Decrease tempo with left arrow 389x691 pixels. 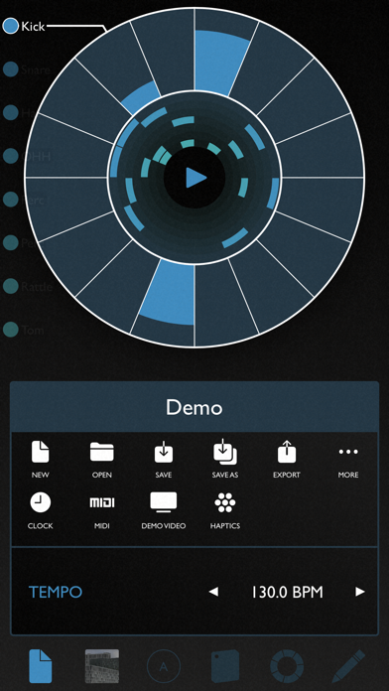[x=213, y=592]
